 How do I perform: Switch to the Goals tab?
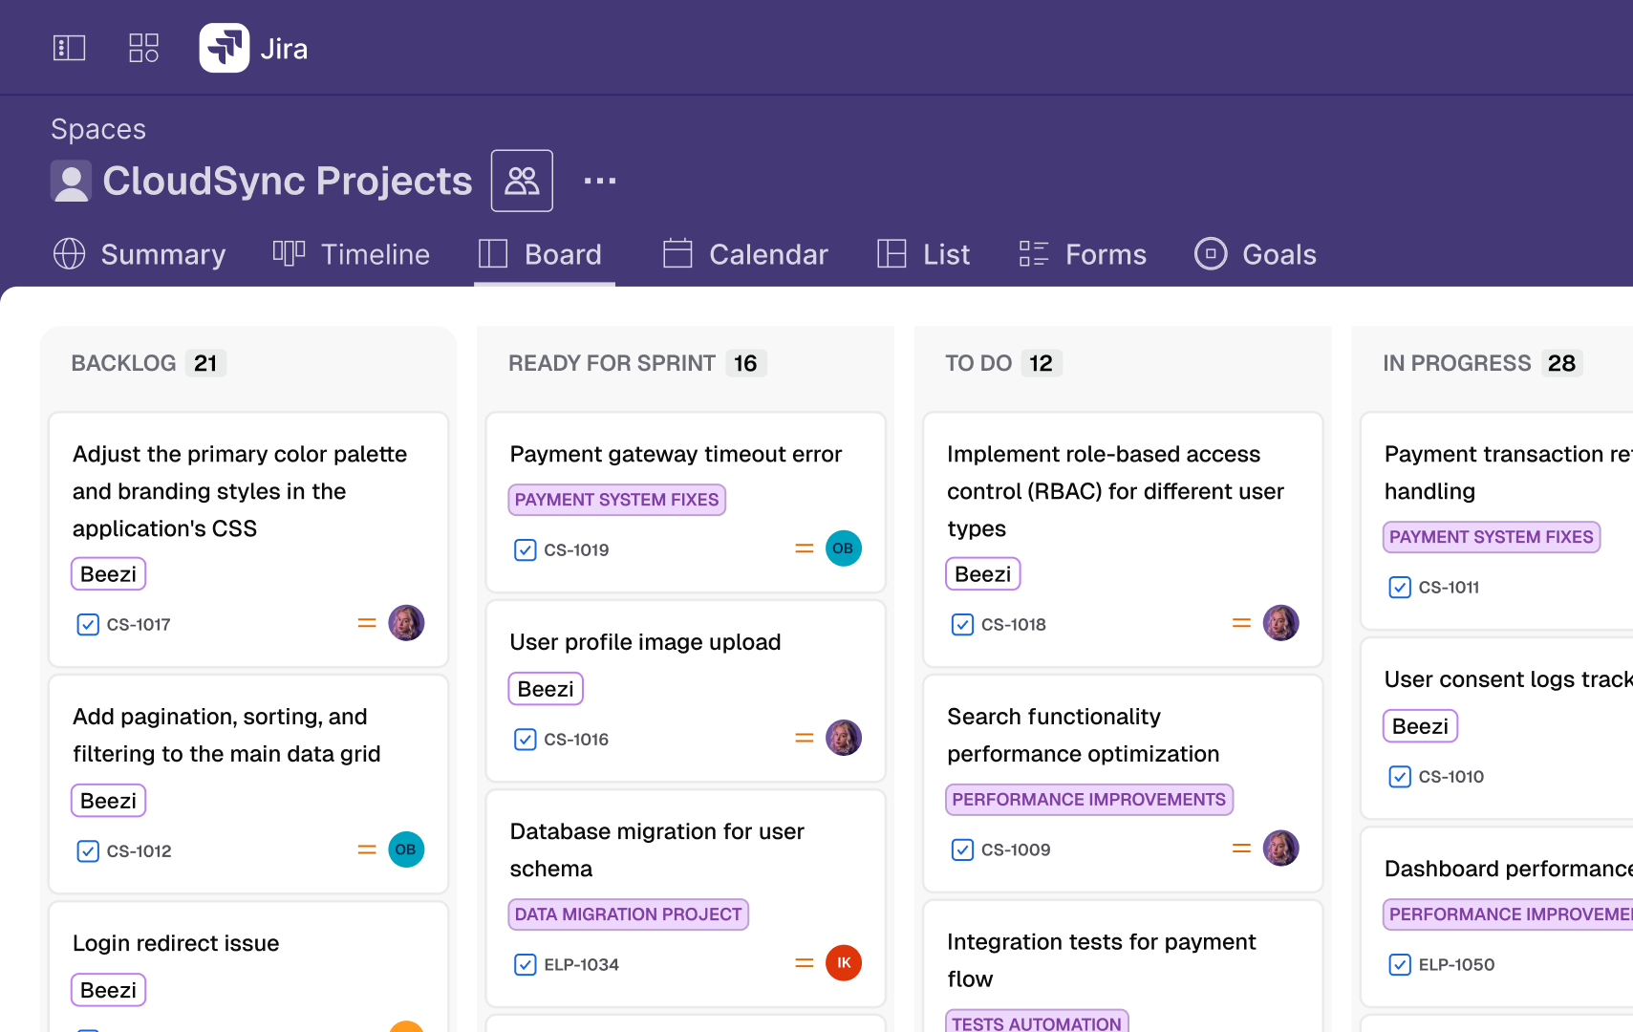[x=1256, y=254]
